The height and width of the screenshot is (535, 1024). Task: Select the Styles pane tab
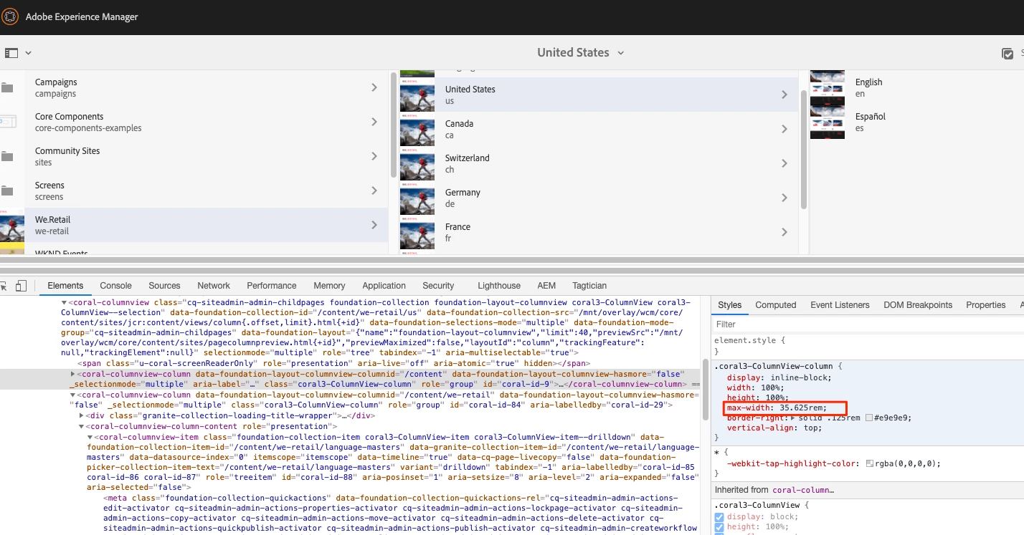[730, 304]
